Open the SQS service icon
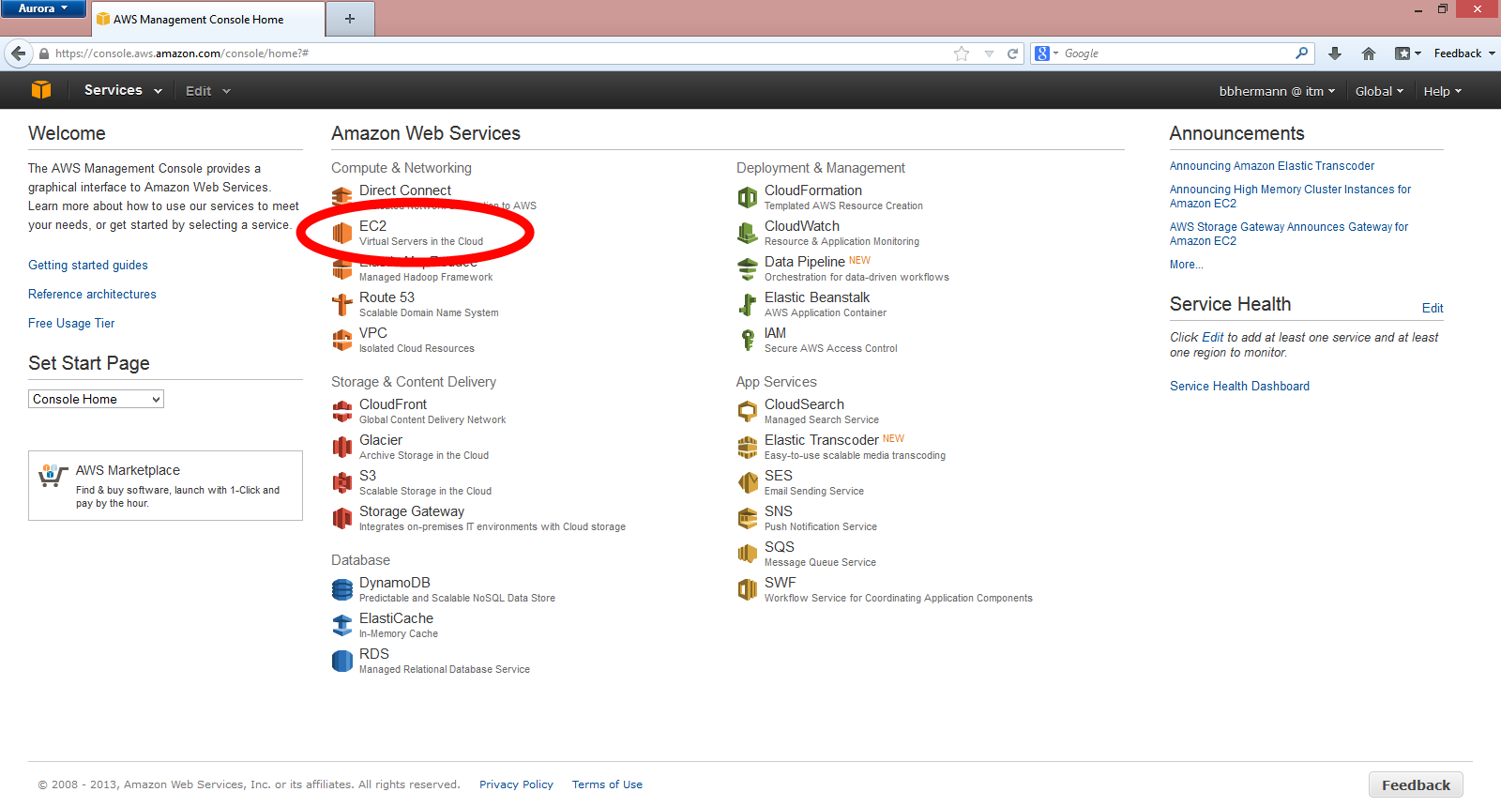 [x=748, y=554]
